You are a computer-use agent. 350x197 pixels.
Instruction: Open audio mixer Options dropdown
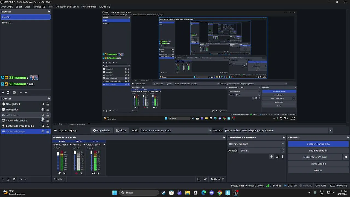pos(217,179)
